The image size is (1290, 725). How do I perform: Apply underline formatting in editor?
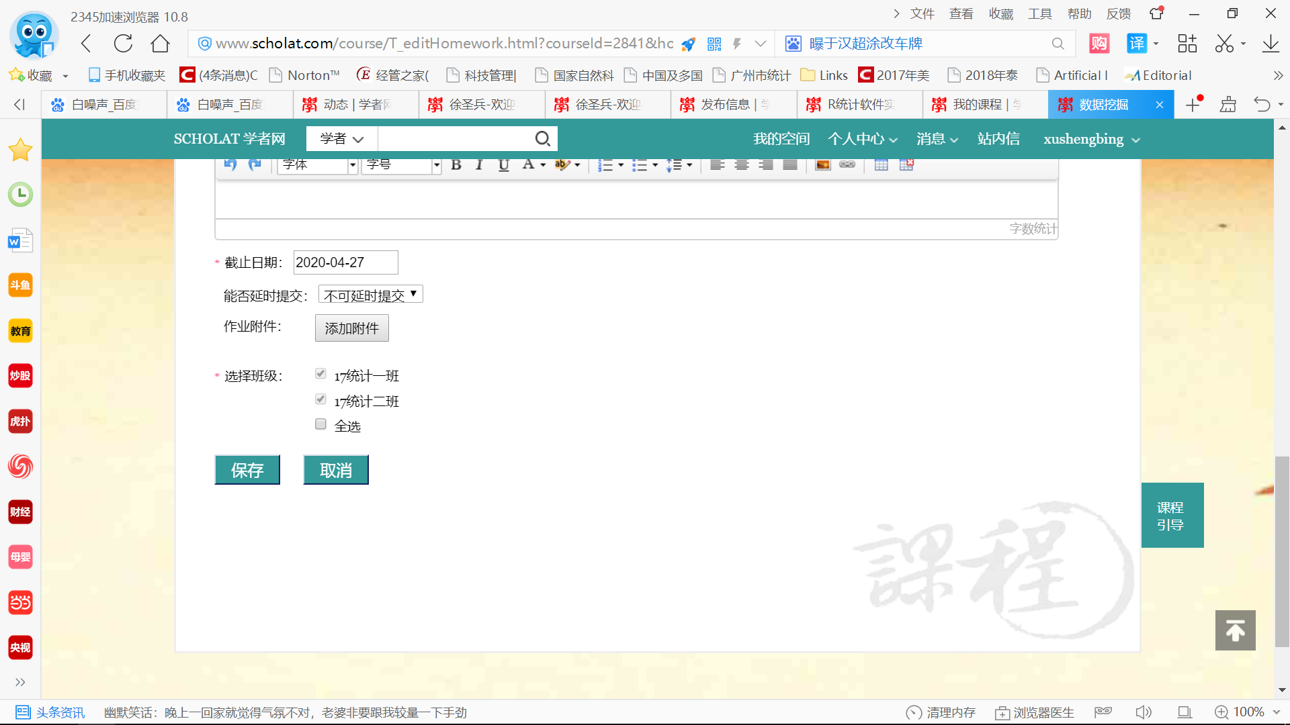pos(503,165)
